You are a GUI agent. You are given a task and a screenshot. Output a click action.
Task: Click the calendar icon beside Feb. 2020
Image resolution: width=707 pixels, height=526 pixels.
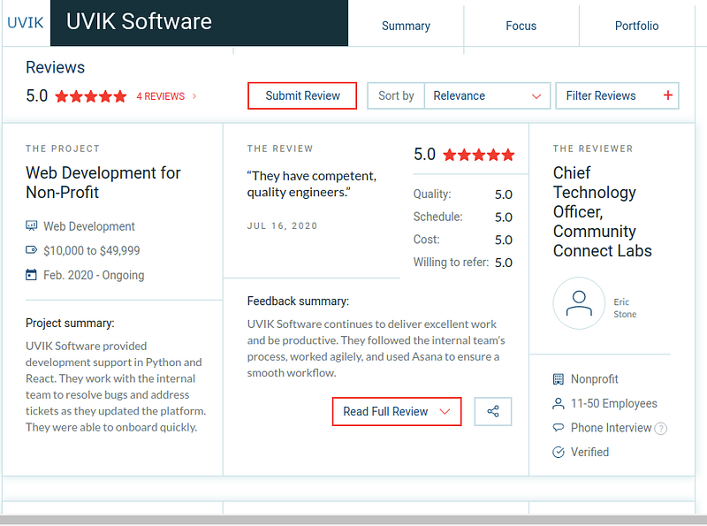coord(32,275)
